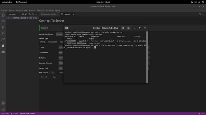Add a new connection with plus icon
This screenshot has width=206, height=115.
point(36,14)
